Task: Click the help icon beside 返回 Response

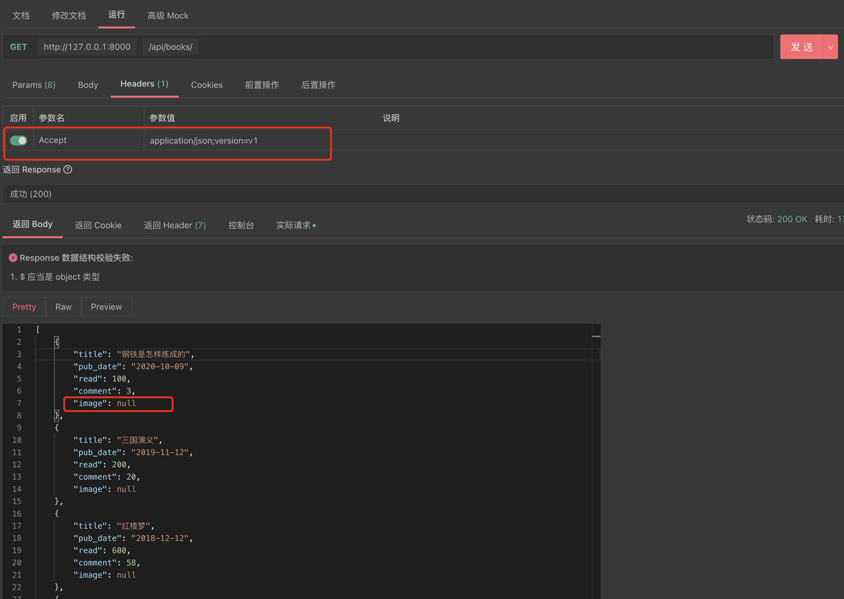Action: (68, 170)
